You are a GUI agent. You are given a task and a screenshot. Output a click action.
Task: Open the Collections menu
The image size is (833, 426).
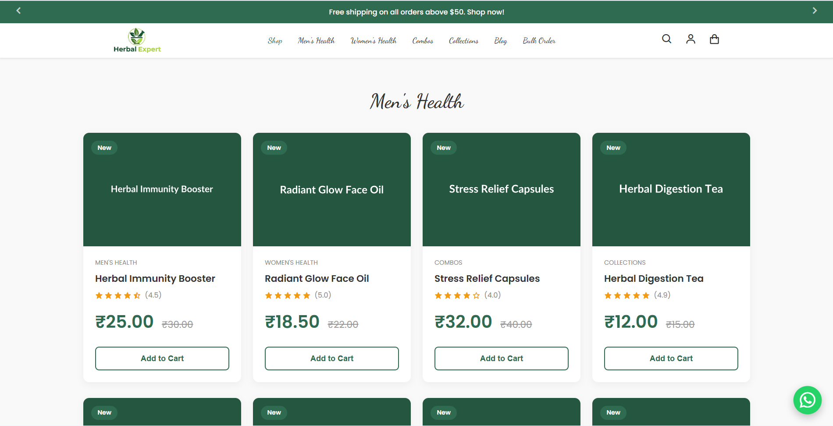pyautogui.click(x=463, y=40)
